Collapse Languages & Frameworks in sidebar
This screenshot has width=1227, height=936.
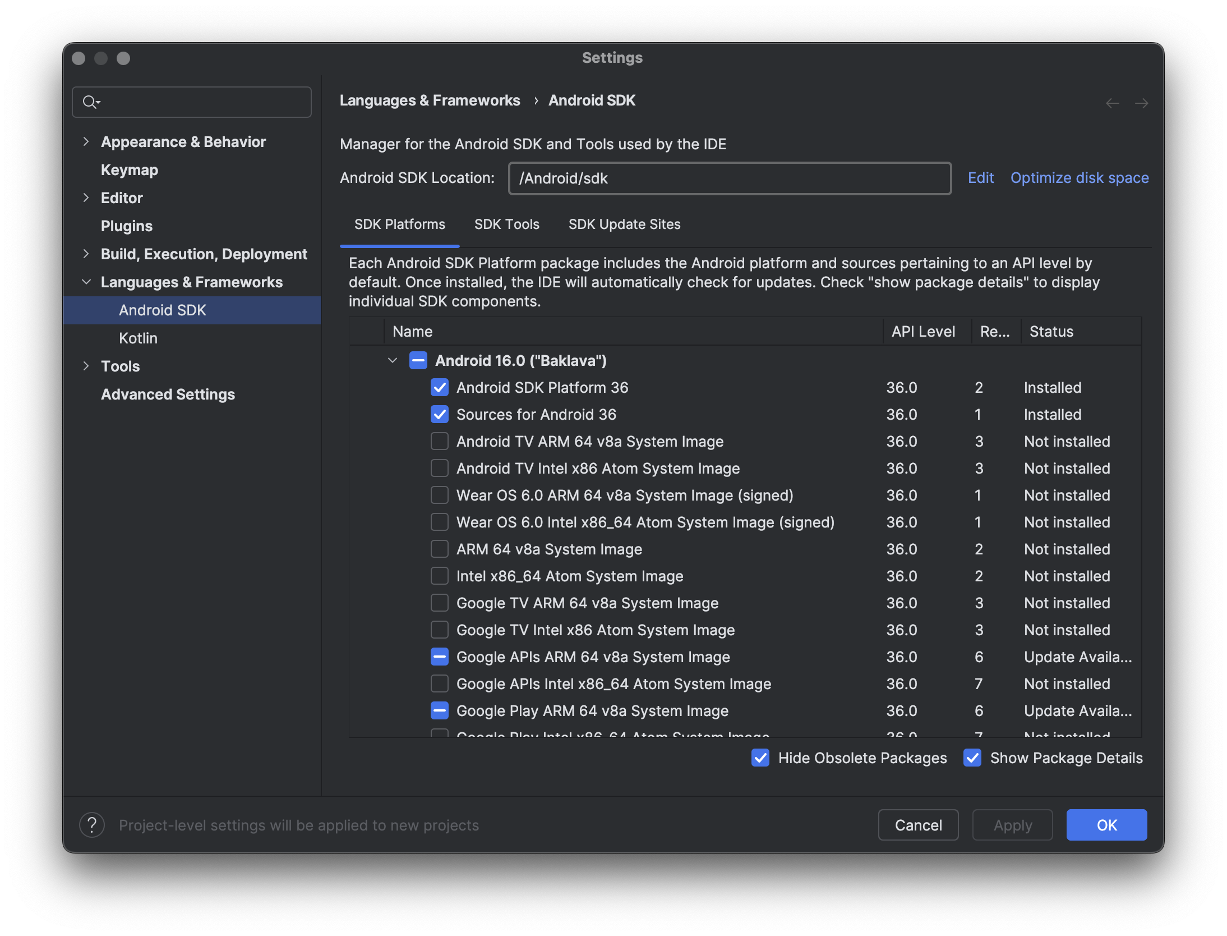pos(86,282)
